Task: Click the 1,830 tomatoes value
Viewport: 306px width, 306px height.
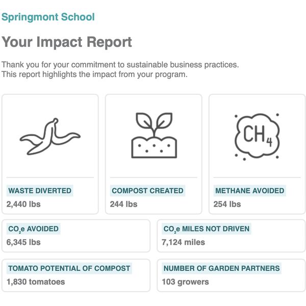Action: coord(36,282)
